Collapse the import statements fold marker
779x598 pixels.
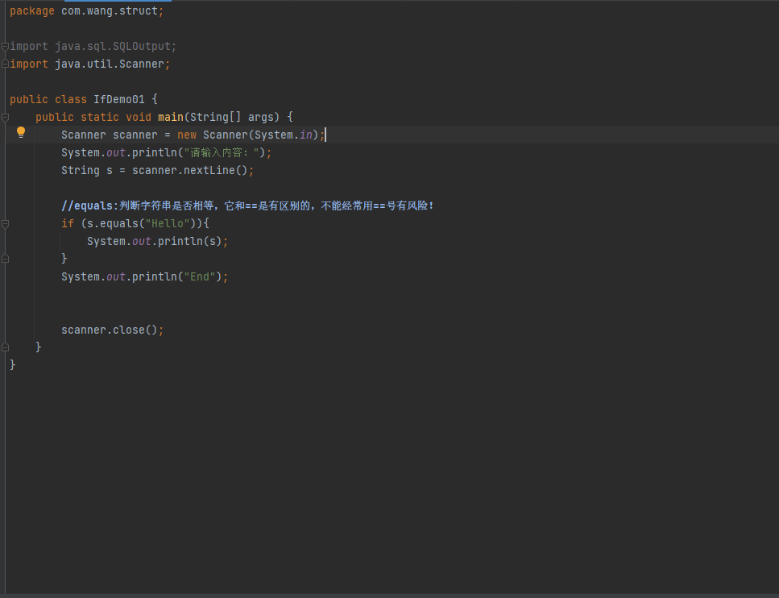[x=5, y=47]
